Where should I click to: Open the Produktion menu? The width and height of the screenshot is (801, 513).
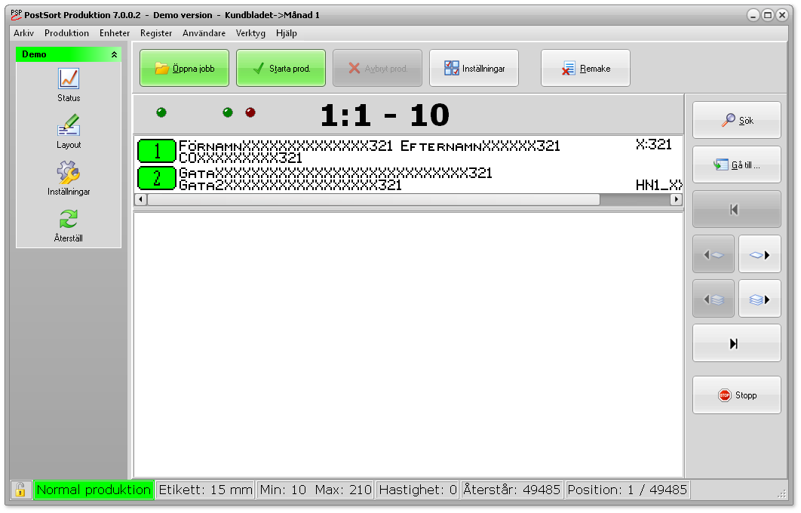(66, 33)
